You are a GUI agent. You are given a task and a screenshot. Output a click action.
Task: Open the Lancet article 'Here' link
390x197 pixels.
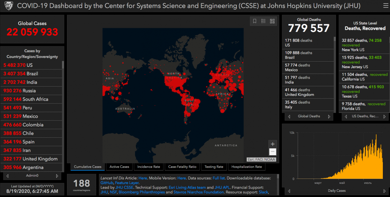[143, 178]
